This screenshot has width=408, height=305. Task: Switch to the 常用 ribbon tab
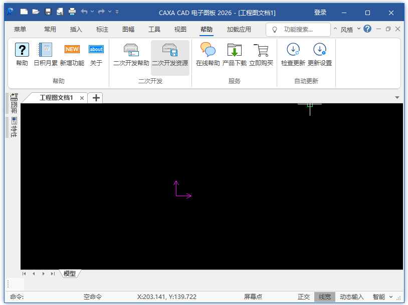click(x=50, y=30)
